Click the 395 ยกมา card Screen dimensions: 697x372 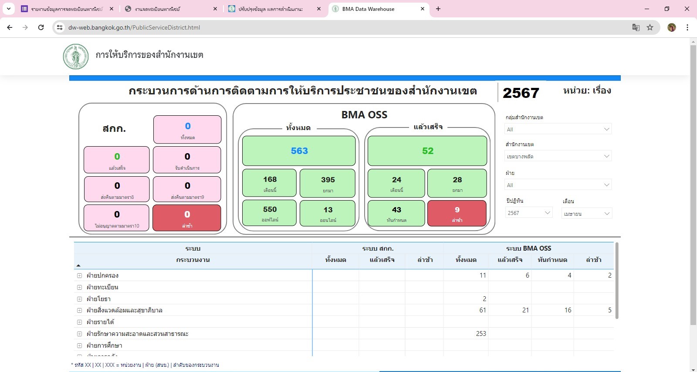[x=328, y=183]
